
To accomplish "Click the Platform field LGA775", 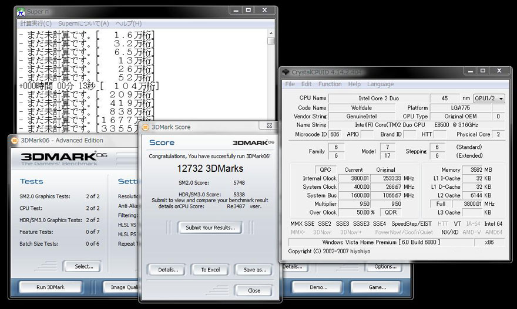I will click(460, 108).
